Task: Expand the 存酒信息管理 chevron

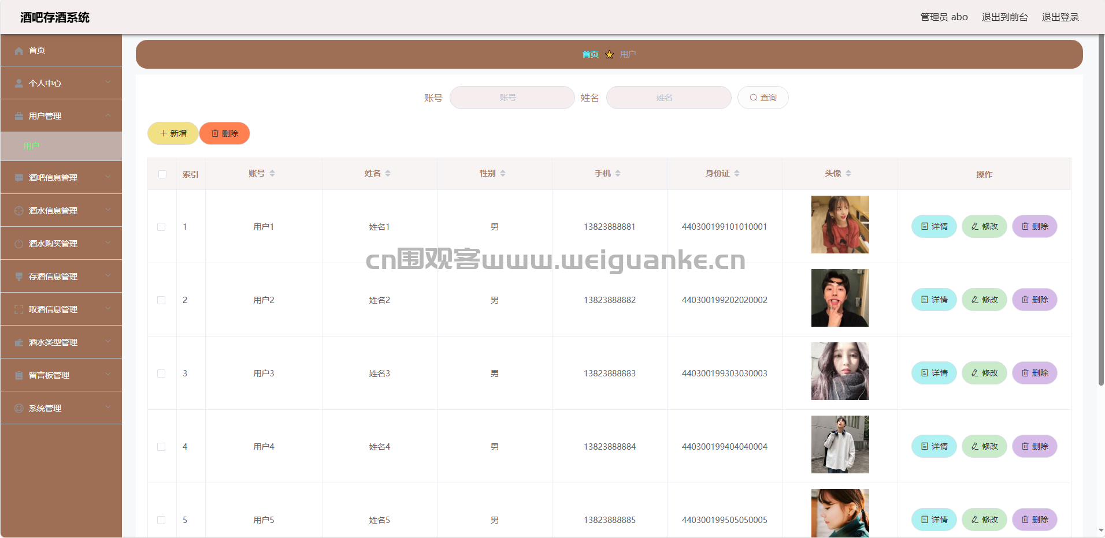Action: [108, 276]
